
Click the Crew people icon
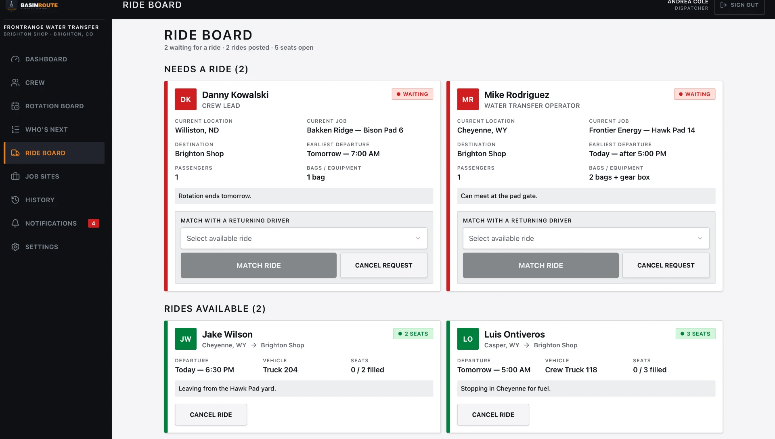pos(15,83)
